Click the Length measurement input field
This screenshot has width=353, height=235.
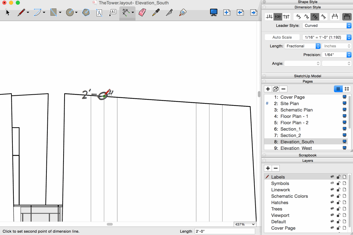coord(225,231)
